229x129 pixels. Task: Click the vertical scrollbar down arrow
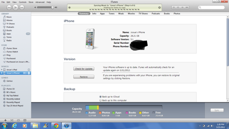coord(228,101)
